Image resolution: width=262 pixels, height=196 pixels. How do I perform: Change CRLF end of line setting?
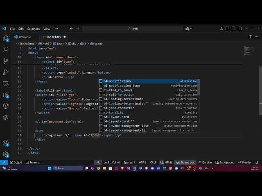(153, 163)
